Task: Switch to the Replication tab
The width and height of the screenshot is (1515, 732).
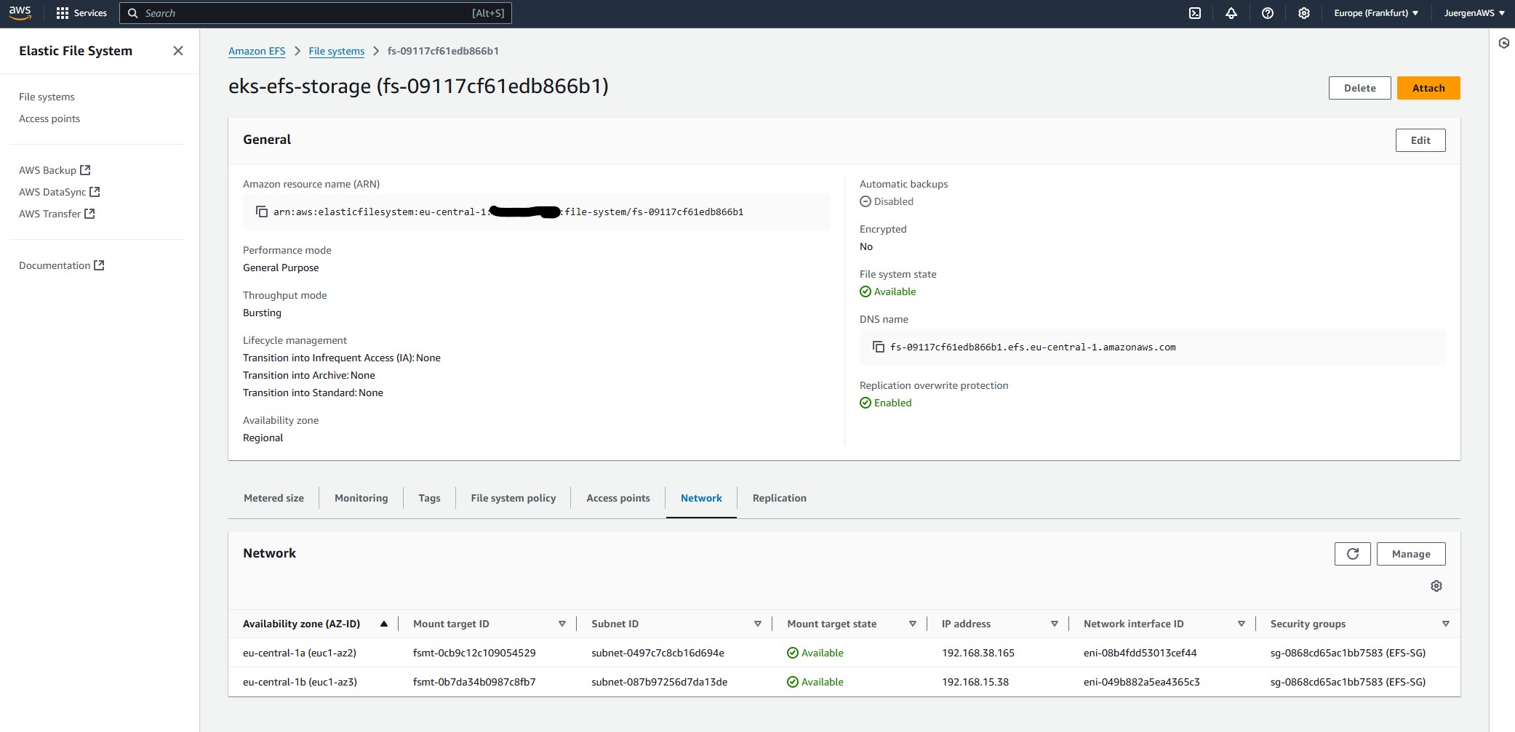Action: click(779, 498)
